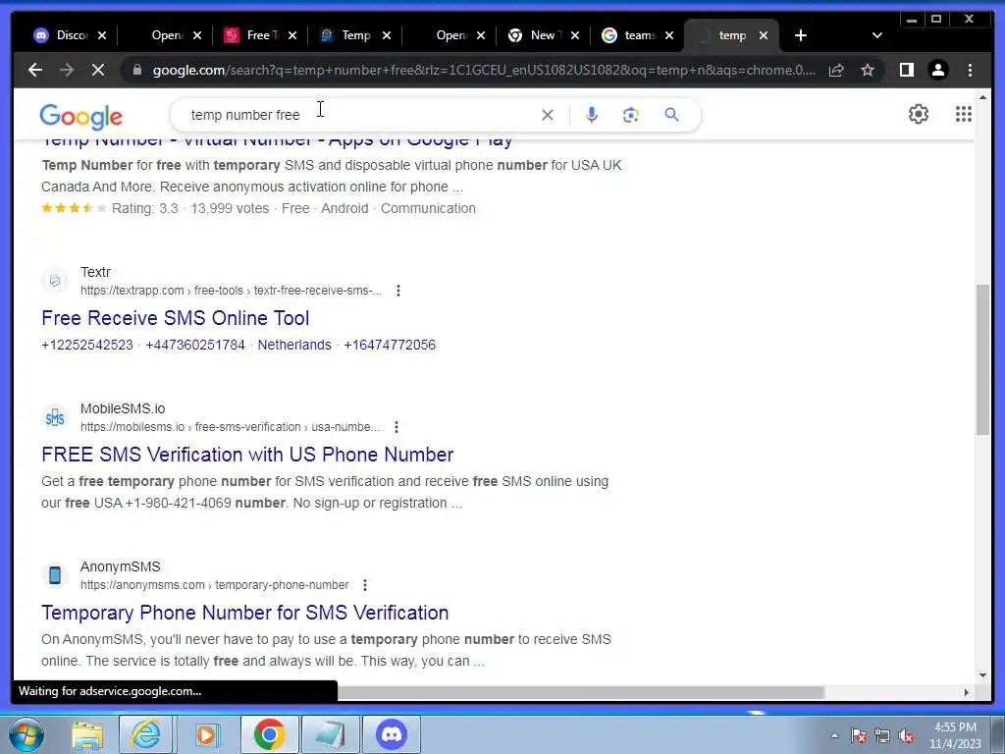Share this page from the address bar
This screenshot has height=754, width=1005.
(x=836, y=70)
